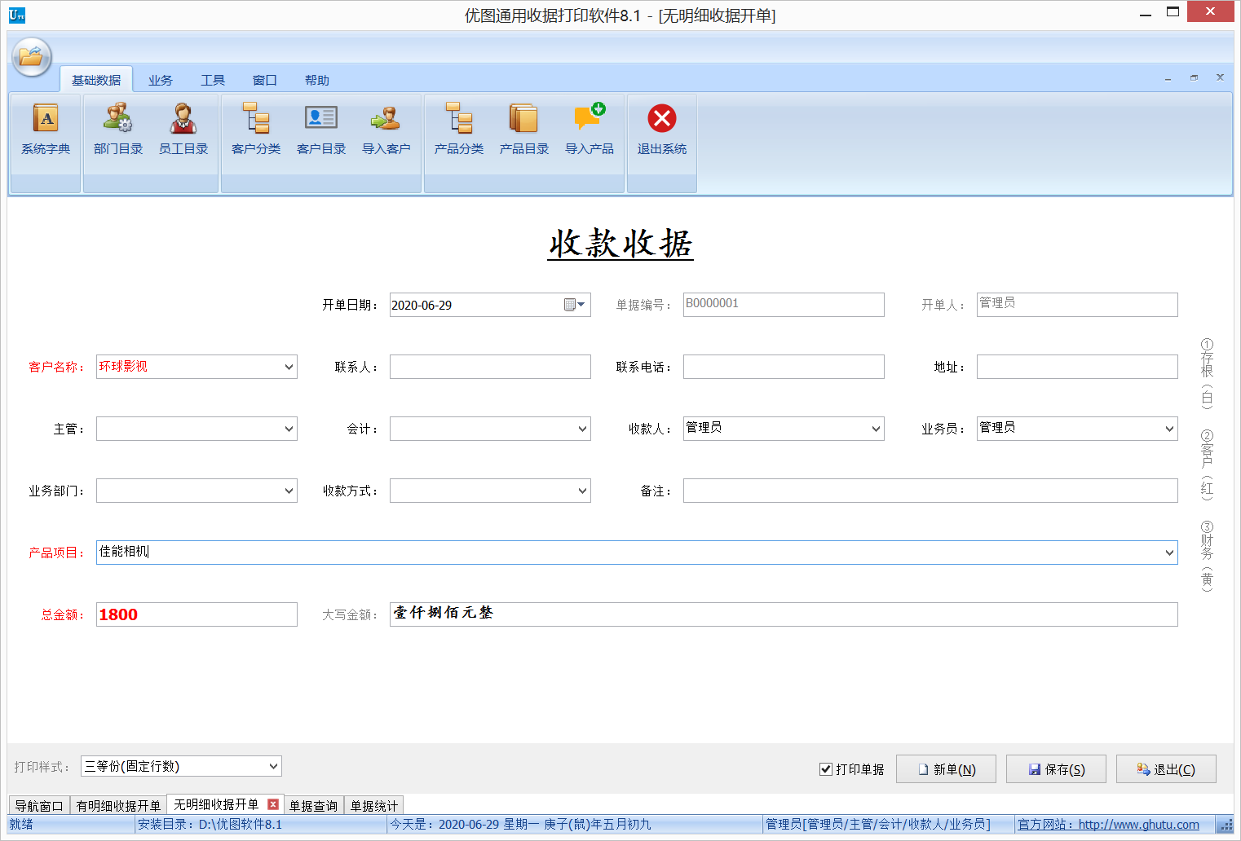Click the 新单(N) new receipt button
The image size is (1241, 841).
[946, 768]
